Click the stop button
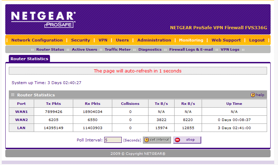278x165 pixels. click(x=187, y=140)
